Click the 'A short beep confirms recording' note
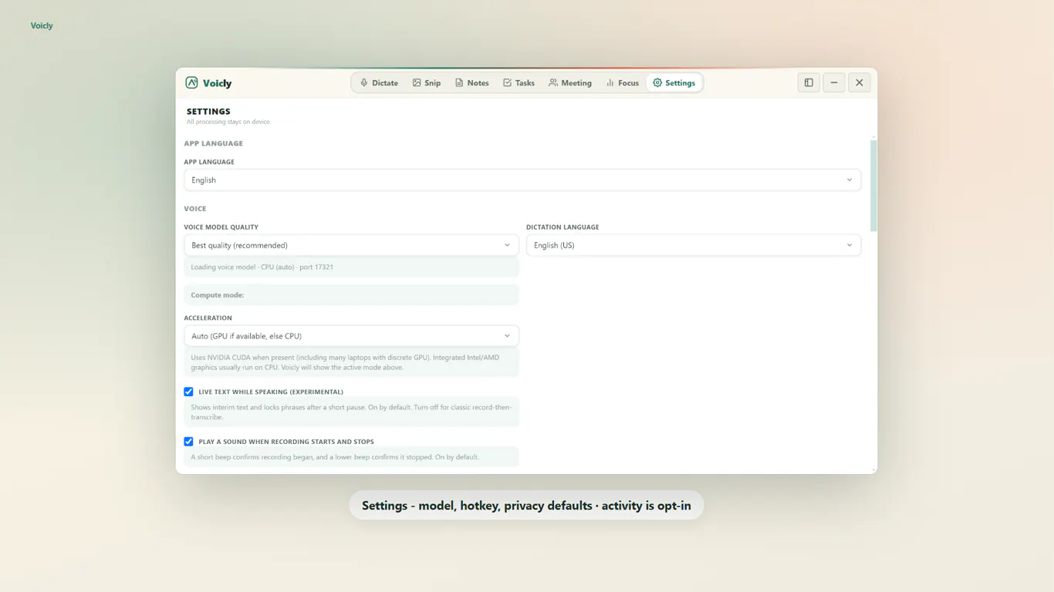The image size is (1054, 592). (x=351, y=457)
